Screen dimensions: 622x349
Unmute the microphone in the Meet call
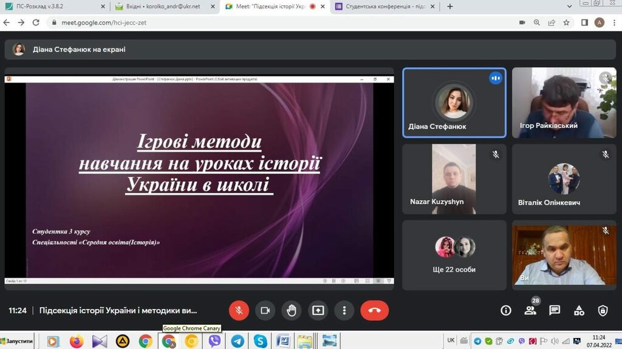[239, 310]
